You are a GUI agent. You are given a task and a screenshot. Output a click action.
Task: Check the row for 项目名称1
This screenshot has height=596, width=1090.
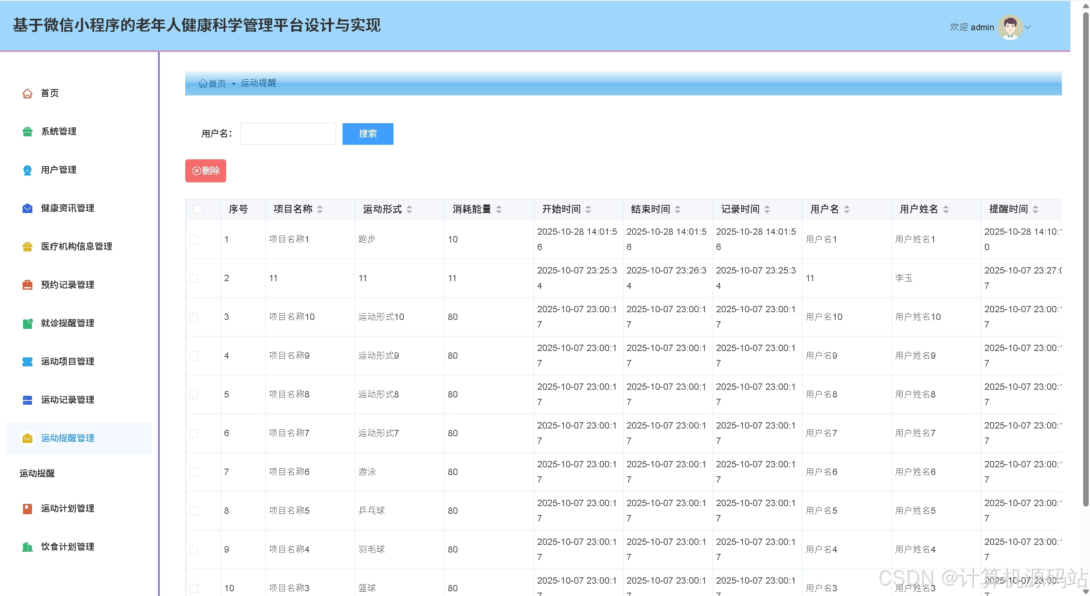pos(194,239)
